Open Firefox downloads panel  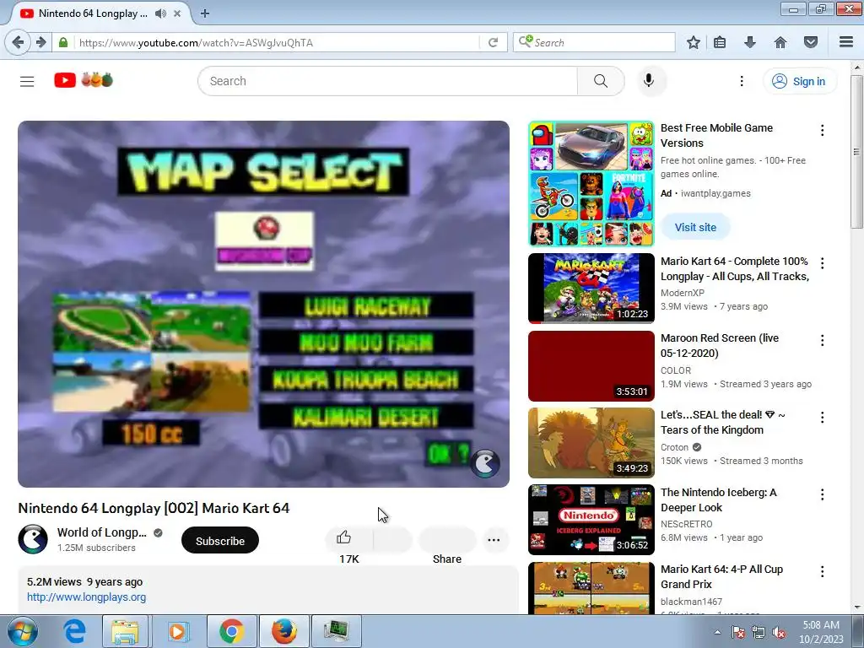(x=750, y=42)
